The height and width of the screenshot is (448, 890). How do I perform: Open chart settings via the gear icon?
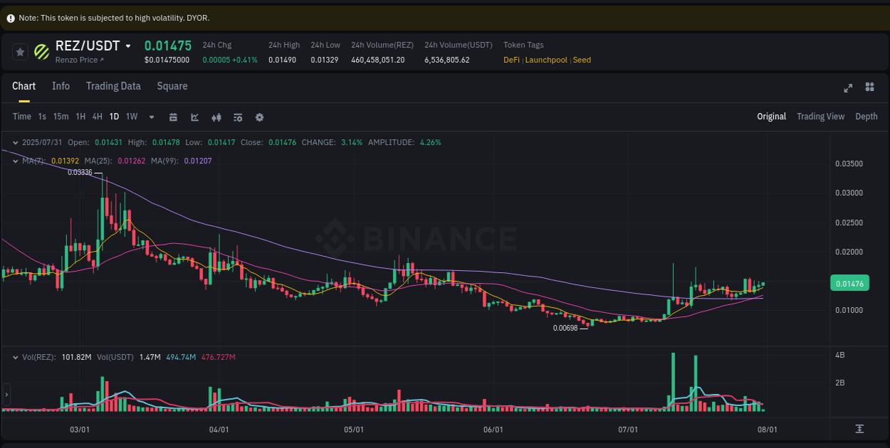tap(259, 117)
